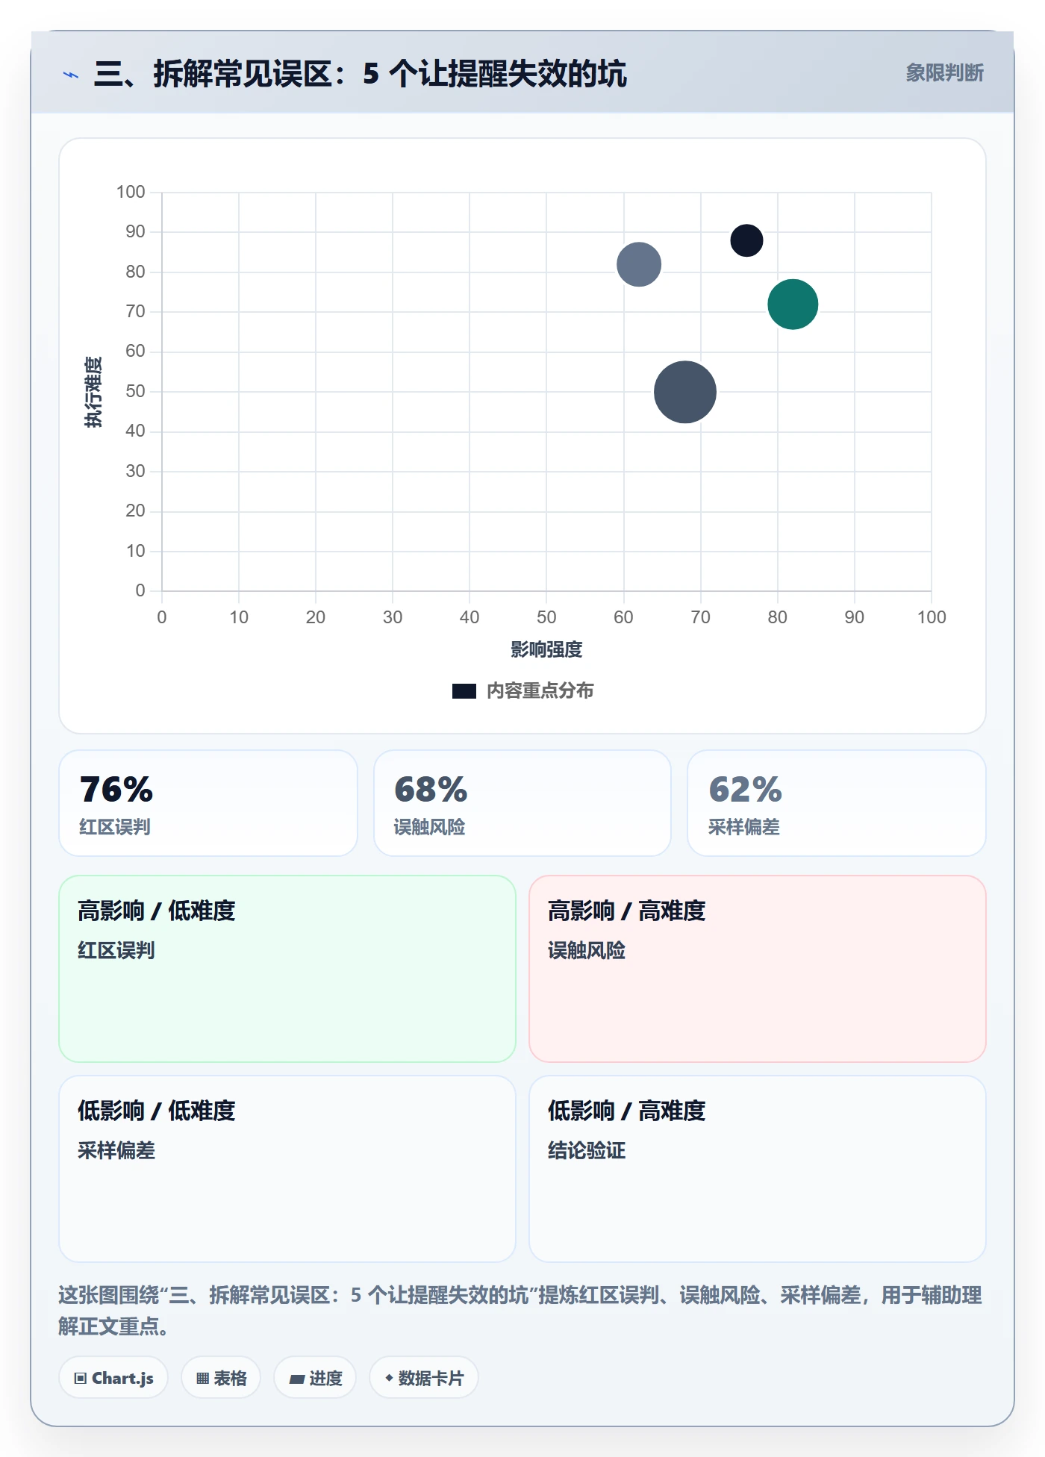Select the 低影响 / 低难度 quadrant card
The image size is (1045, 1457).
click(x=287, y=1169)
